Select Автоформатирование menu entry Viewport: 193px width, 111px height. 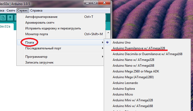[x=61, y=17]
